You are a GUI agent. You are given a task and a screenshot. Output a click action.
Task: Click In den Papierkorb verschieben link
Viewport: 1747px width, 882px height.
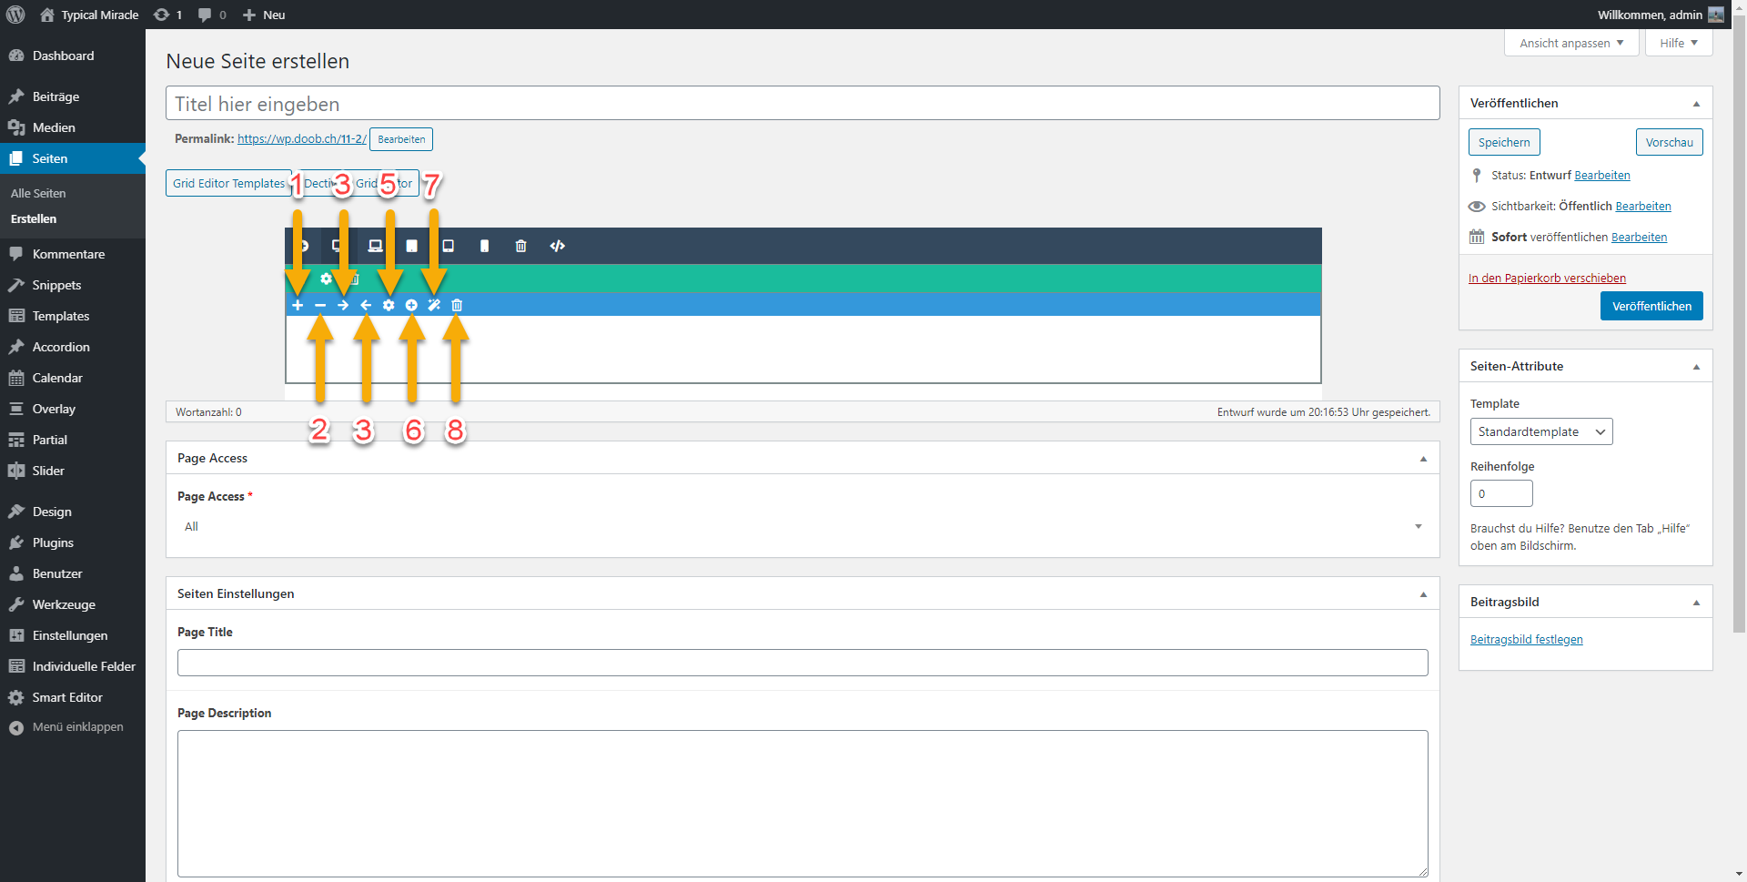coord(1547,278)
